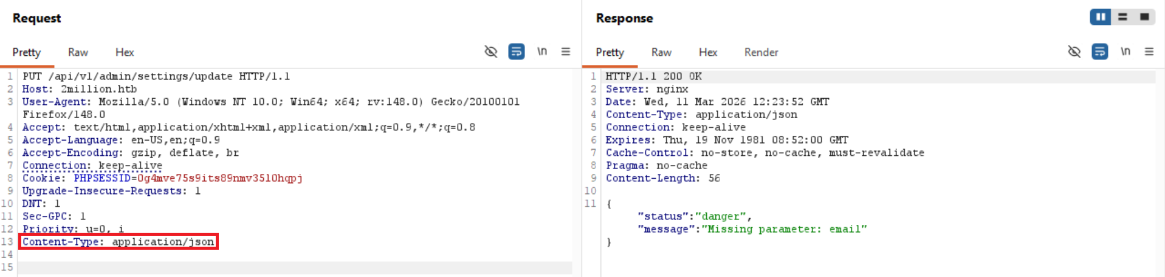Switch Response view to Pretty tab
This screenshot has width=1165, height=277.
point(610,52)
